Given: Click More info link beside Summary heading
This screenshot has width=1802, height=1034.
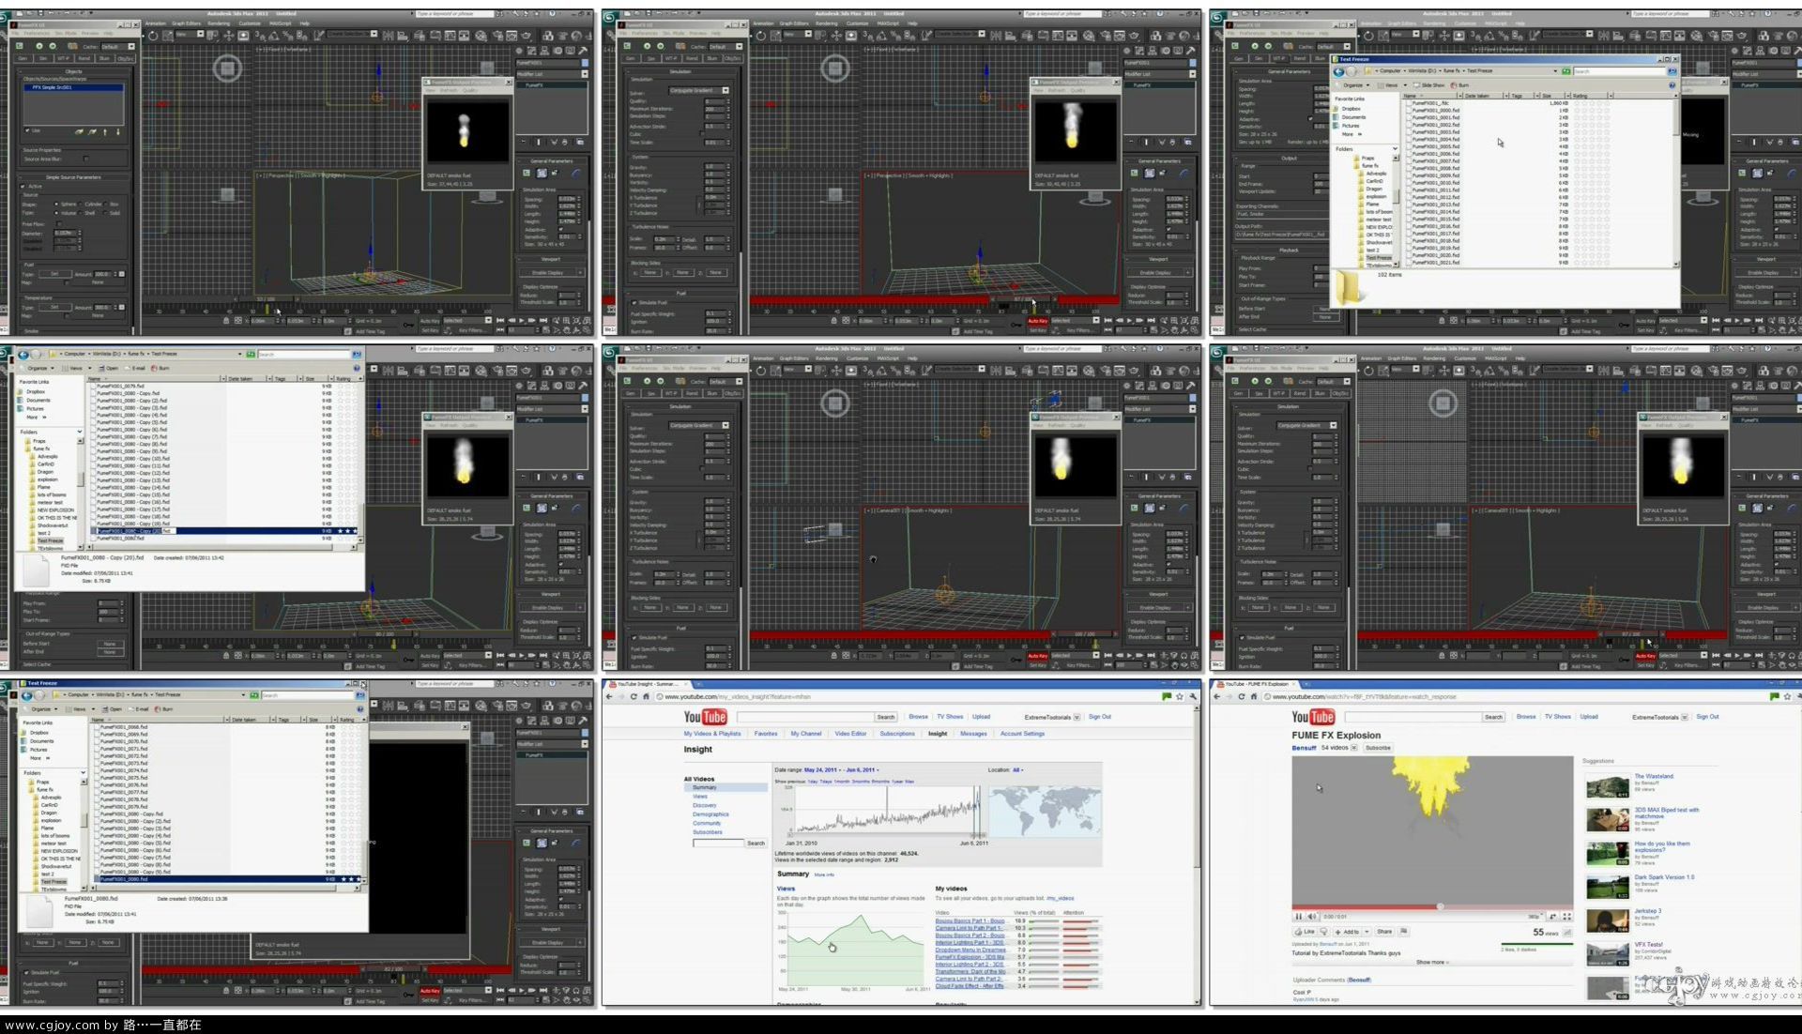Looking at the screenshot, I should [x=824, y=874].
